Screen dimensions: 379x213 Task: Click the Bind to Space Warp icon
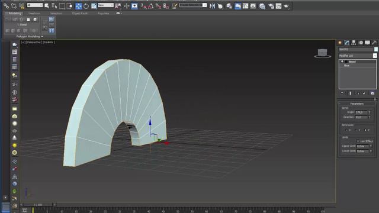coord(21,6)
